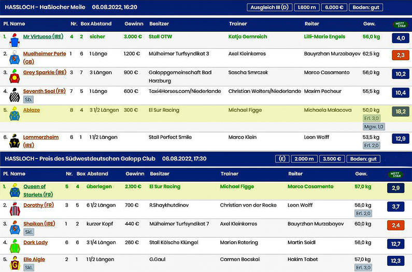The width and height of the screenshot is (412, 272).
Task: Click odds 2,4 for Shaikan
Action: (x=396, y=225)
